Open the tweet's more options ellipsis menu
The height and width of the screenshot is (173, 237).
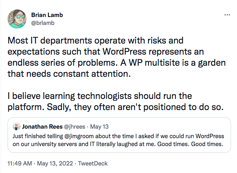tap(227, 15)
